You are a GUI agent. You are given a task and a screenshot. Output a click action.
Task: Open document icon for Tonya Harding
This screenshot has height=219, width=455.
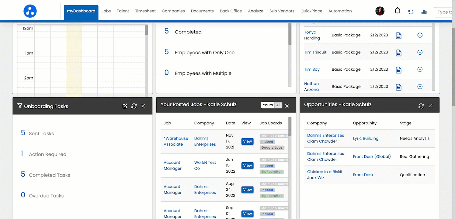pos(398,35)
